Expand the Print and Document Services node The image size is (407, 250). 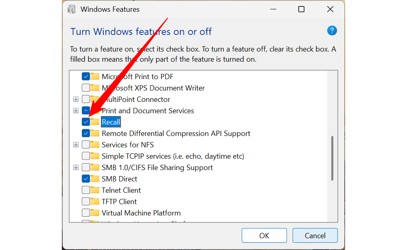click(76, 110)
